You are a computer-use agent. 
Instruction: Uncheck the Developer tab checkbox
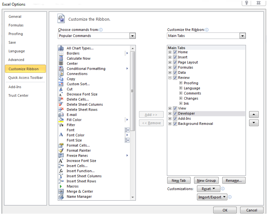175,114
